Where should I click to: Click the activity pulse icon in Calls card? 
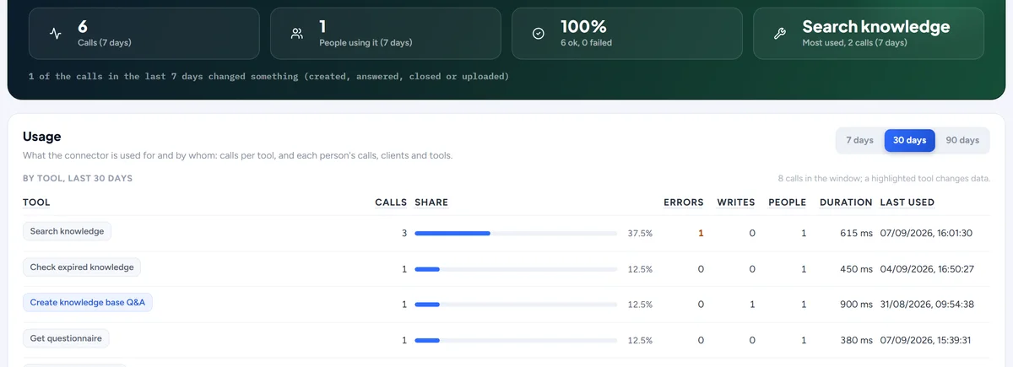(x=56, y=34)
